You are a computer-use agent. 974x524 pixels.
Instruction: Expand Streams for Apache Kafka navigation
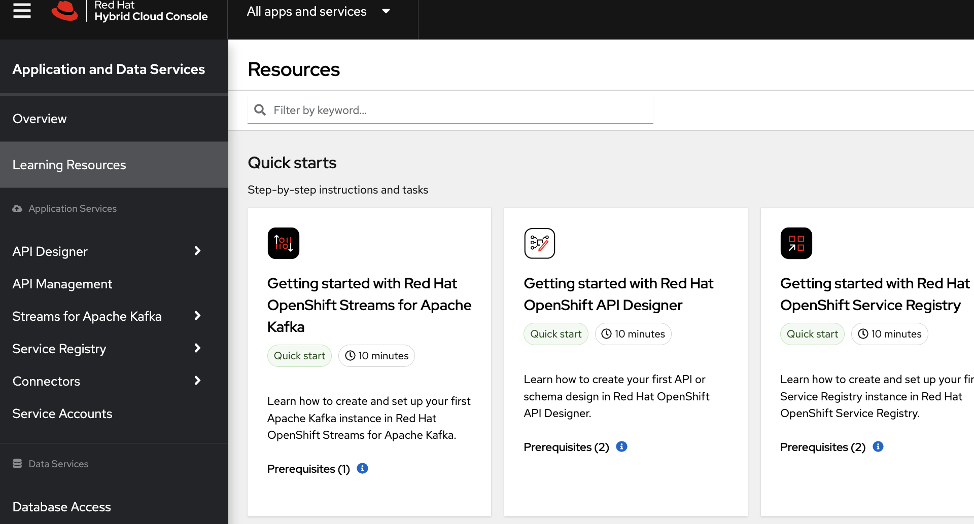pyautogui.click(x=197, y=316)
